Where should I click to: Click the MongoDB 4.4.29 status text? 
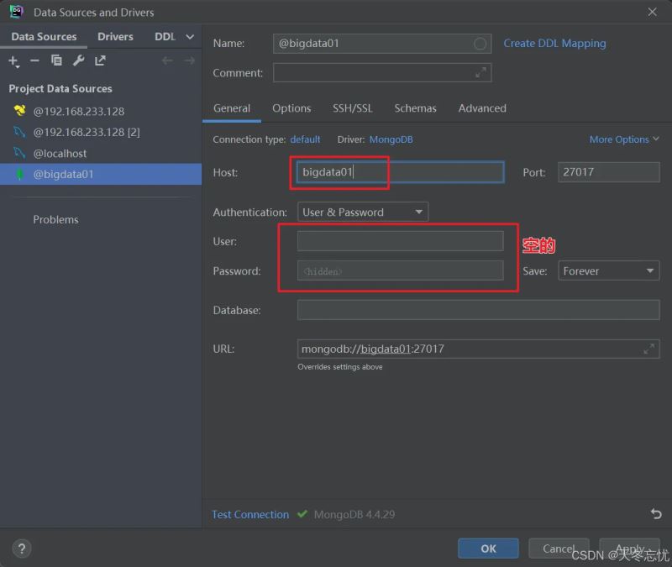click(354, 514)
